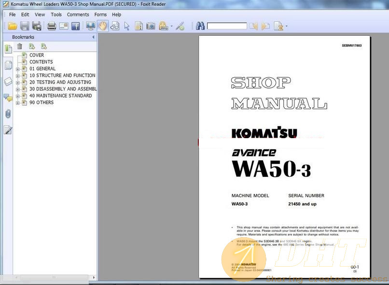Expand the 20 TESTING AND ADJUSTING node

(17, 83)
